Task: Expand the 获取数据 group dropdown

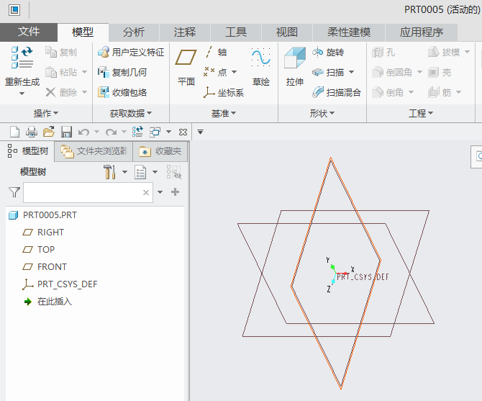Action: [x=131, y=114]
